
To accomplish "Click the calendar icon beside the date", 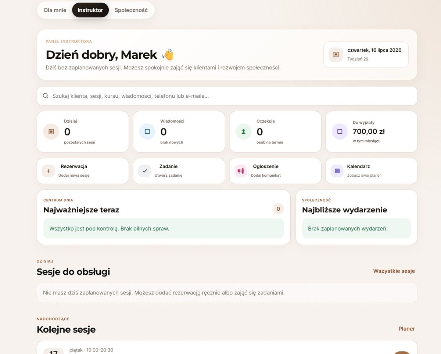I will coord(336,54).
